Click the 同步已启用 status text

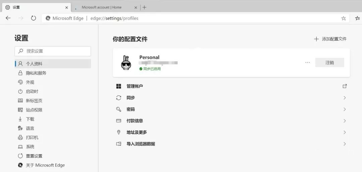(152, 69)
